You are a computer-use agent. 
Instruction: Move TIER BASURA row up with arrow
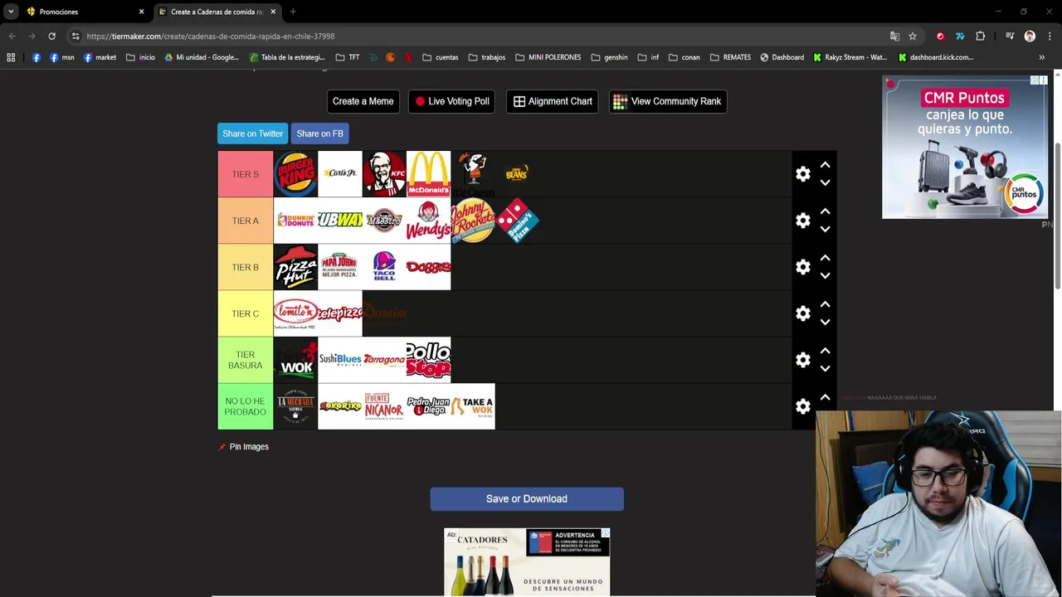825,351
